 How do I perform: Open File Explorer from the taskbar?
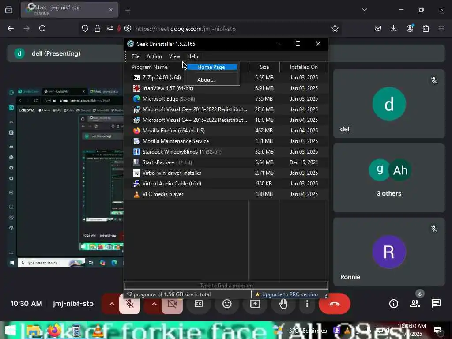click(x=34, y=331)
